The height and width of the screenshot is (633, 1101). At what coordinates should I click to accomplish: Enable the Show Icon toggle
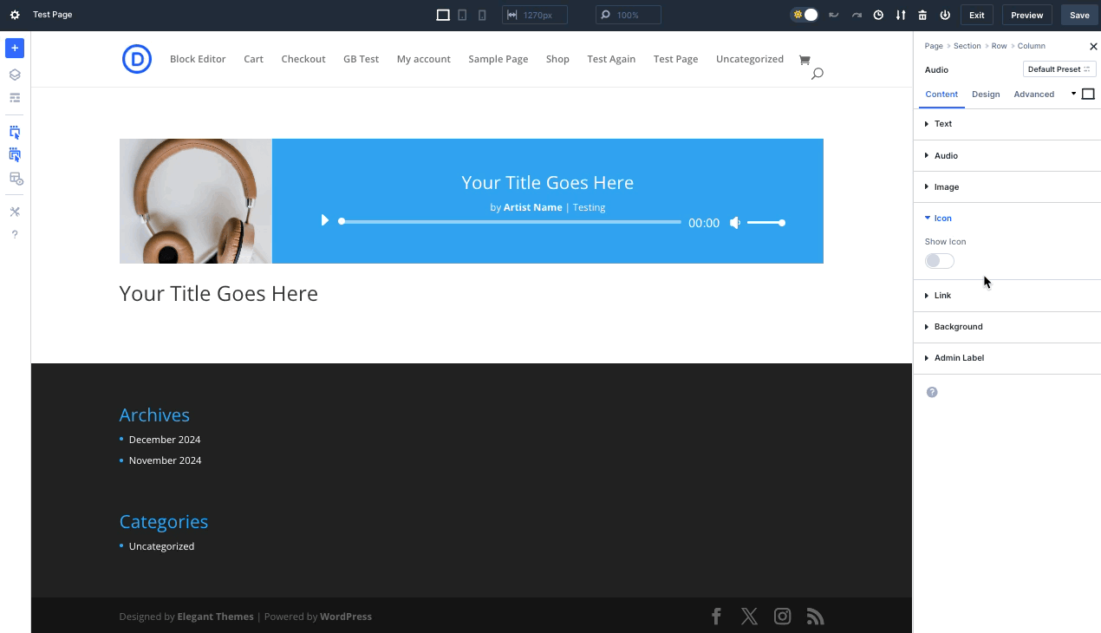click(940, 261)
